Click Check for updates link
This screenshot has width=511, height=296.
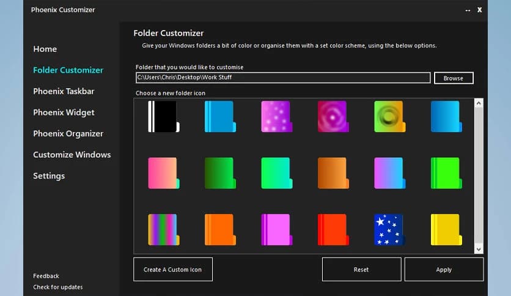[57, 287]
